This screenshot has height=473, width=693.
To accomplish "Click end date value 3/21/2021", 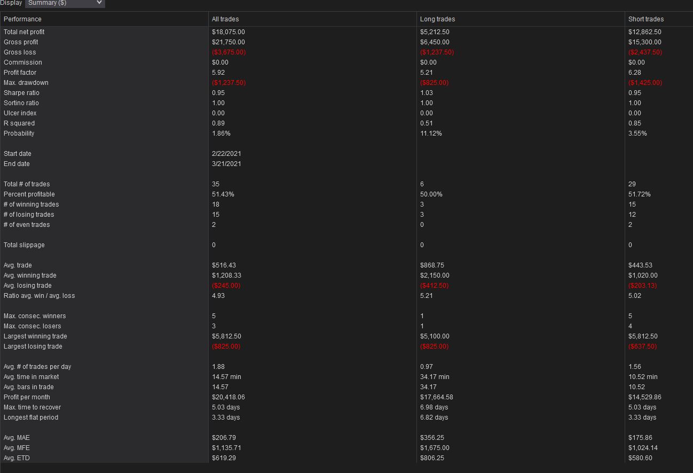I will pos(226,164).
